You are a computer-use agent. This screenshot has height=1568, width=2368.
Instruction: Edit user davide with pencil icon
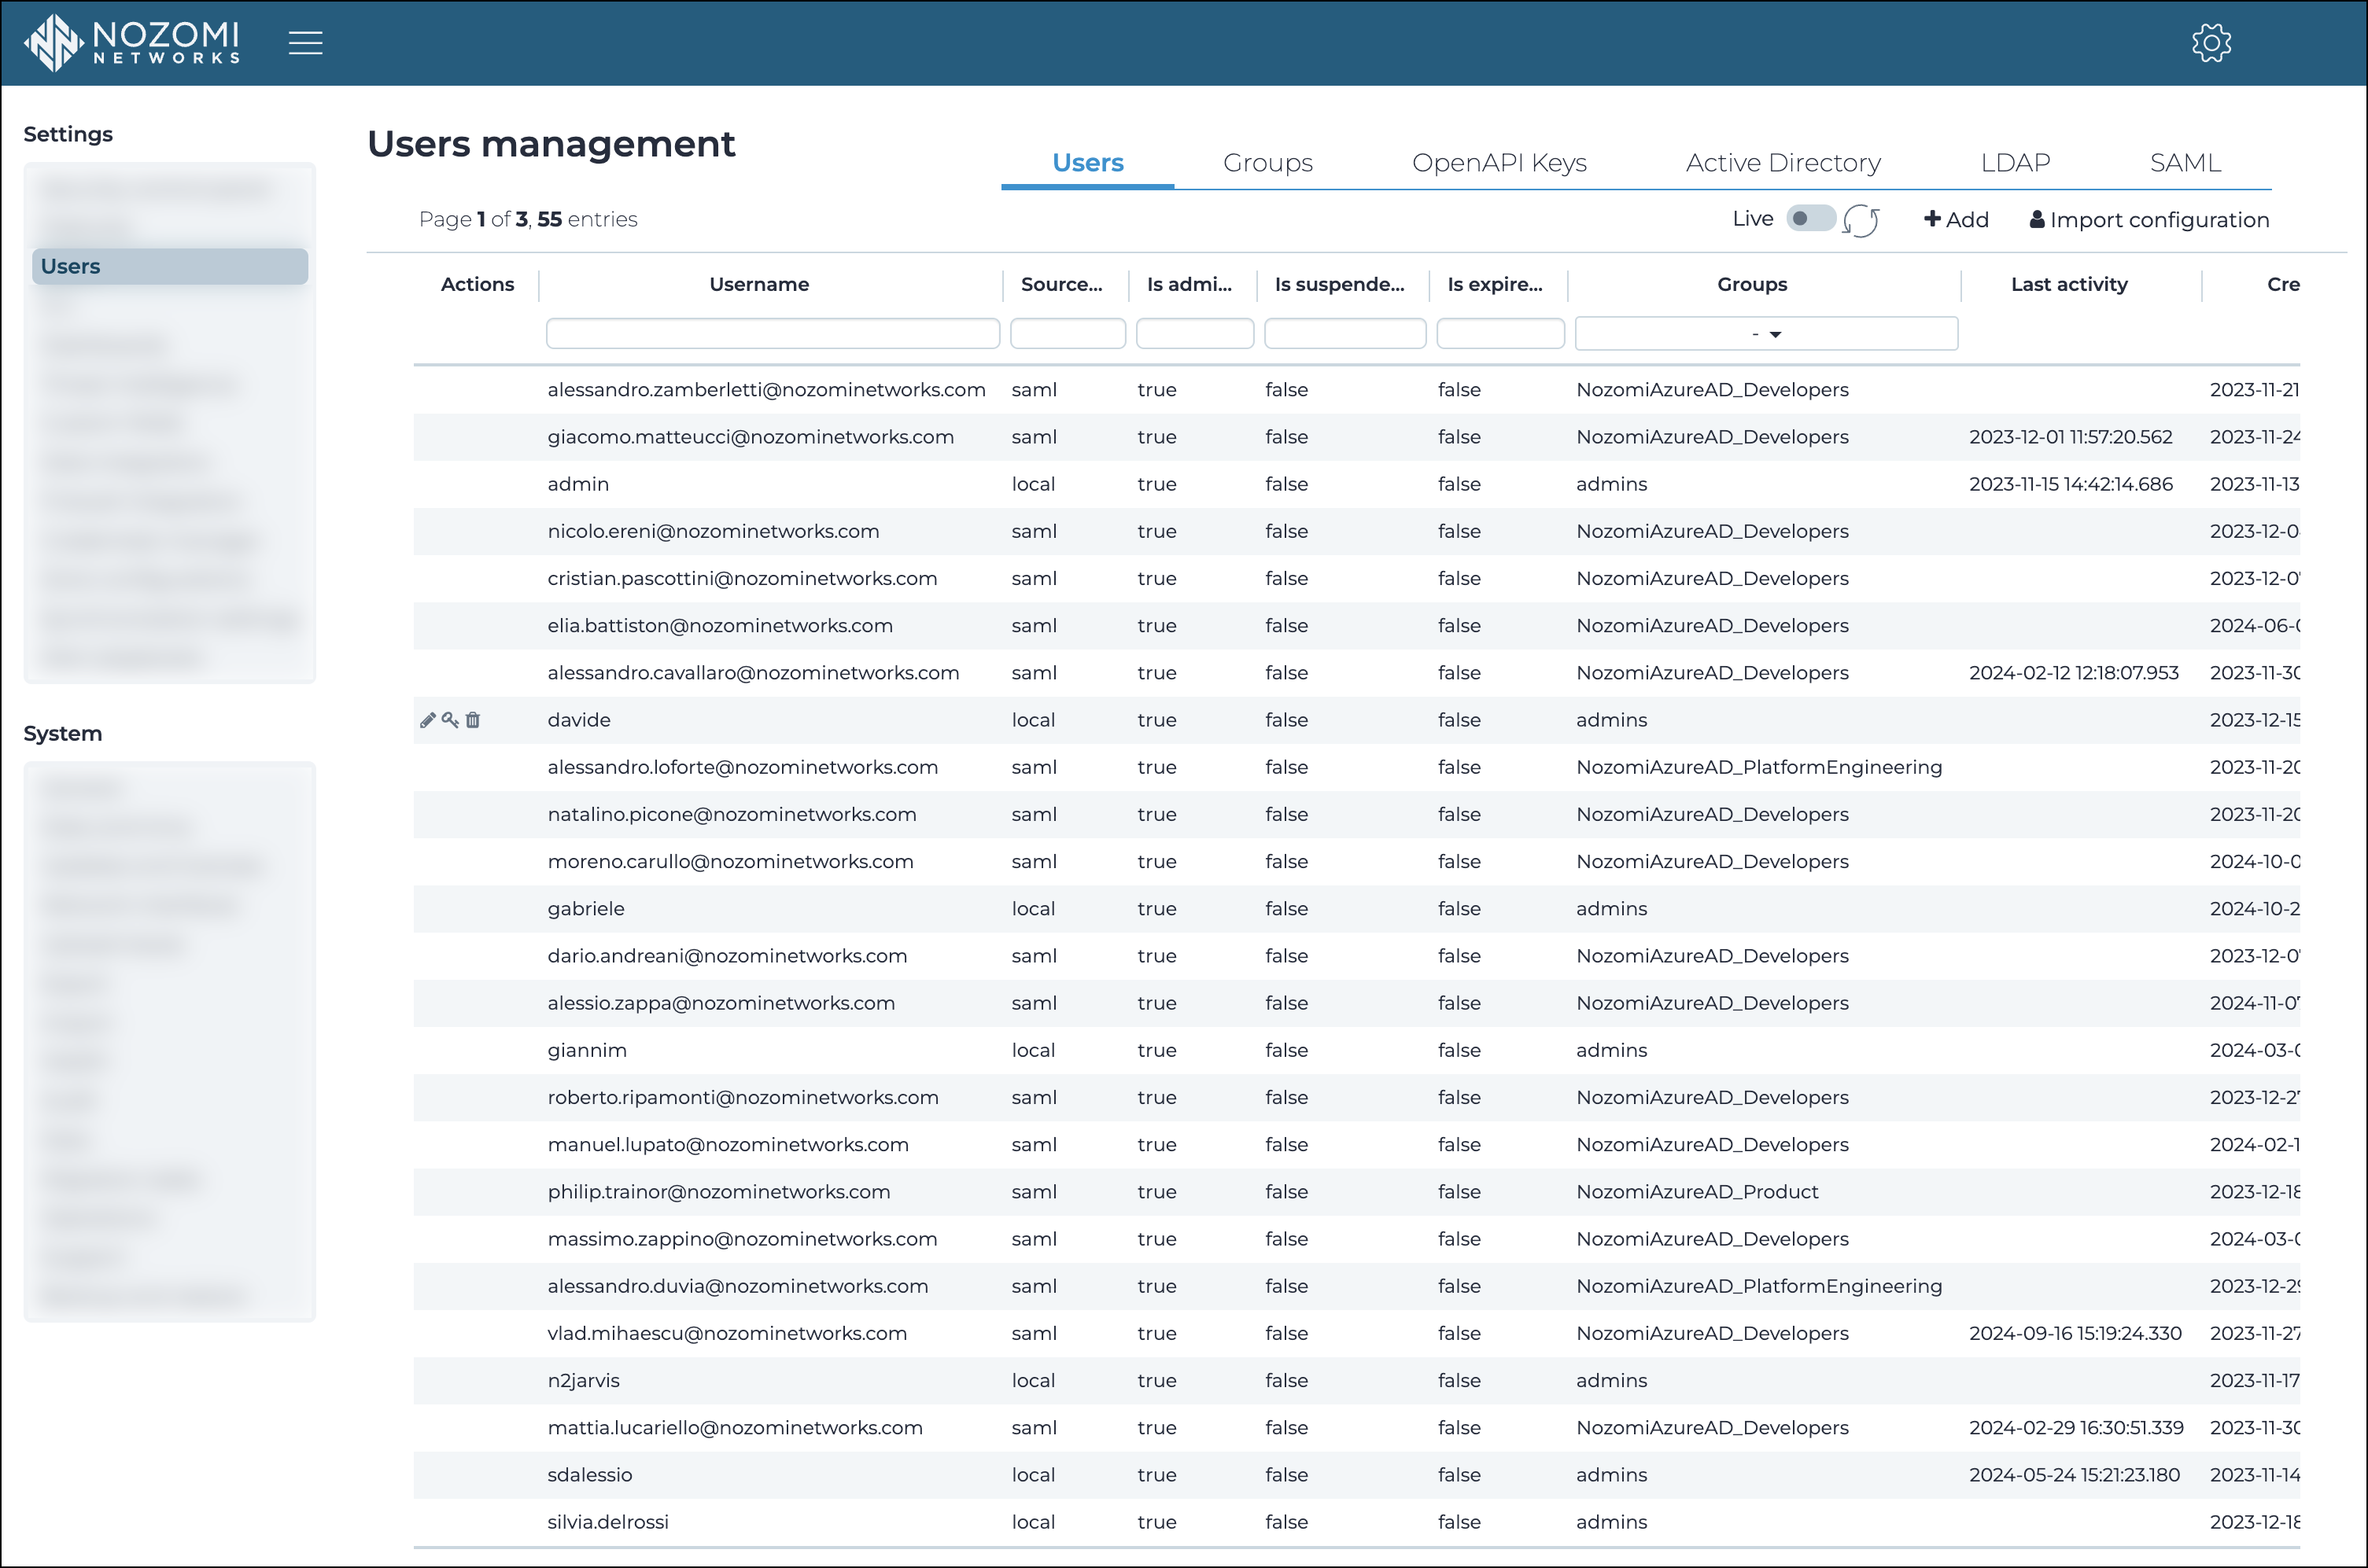pyautogui.click(x=428, y=720)
